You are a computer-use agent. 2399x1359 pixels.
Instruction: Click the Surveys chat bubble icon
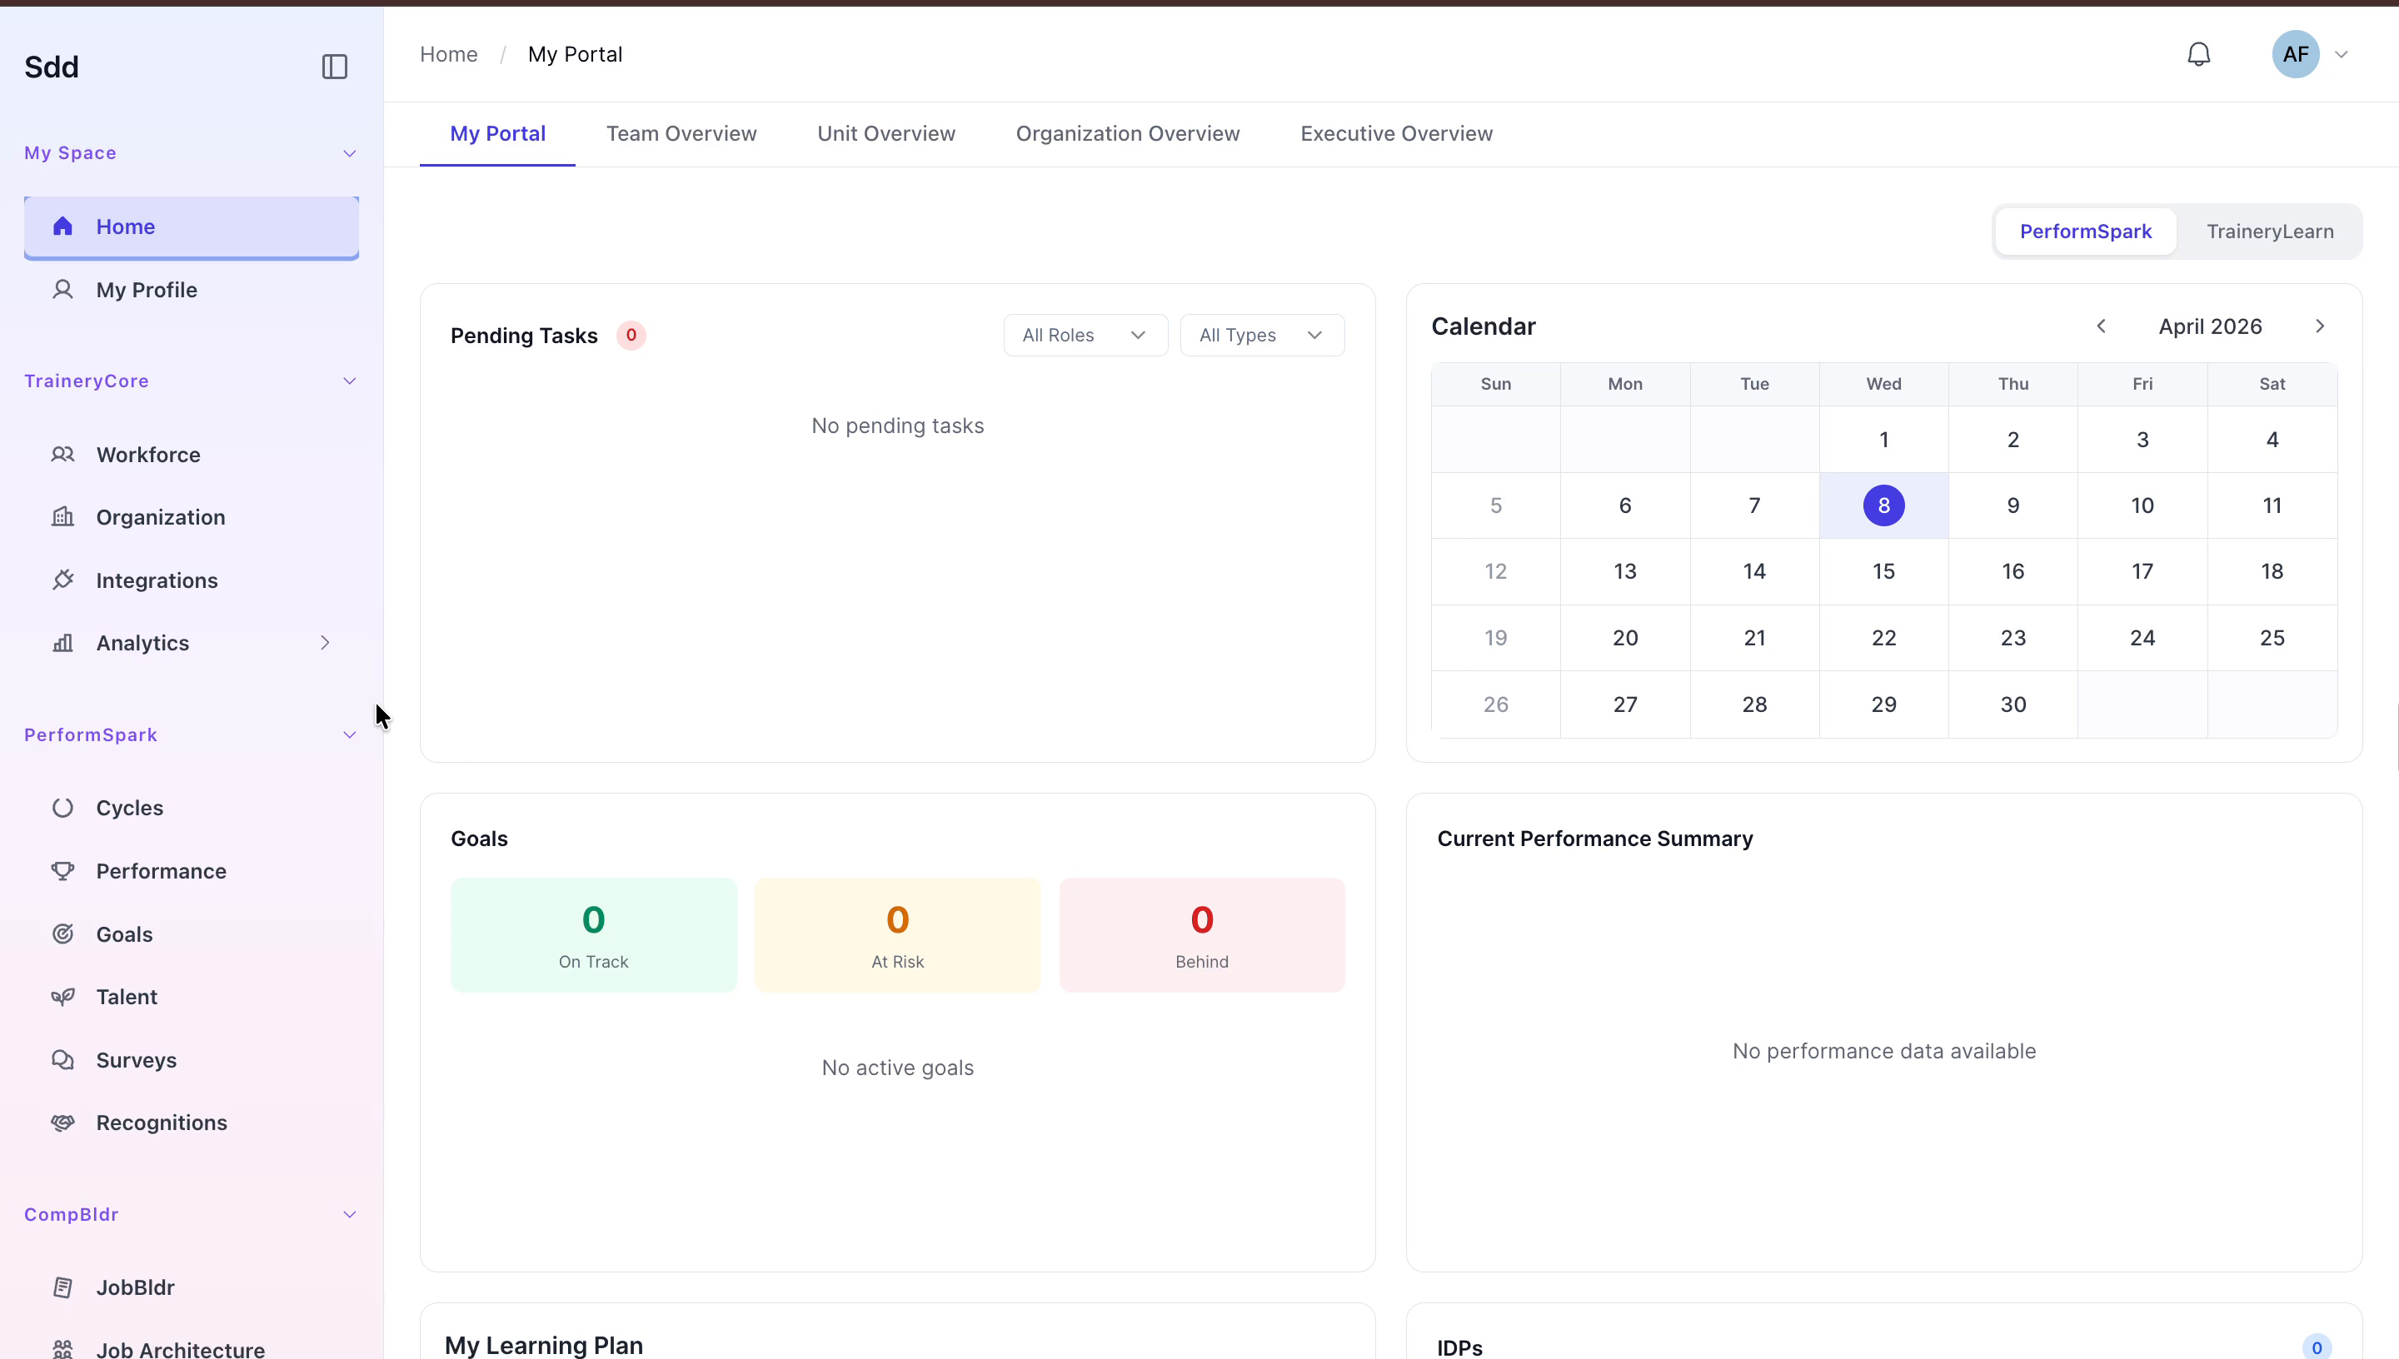(62, 1059)
